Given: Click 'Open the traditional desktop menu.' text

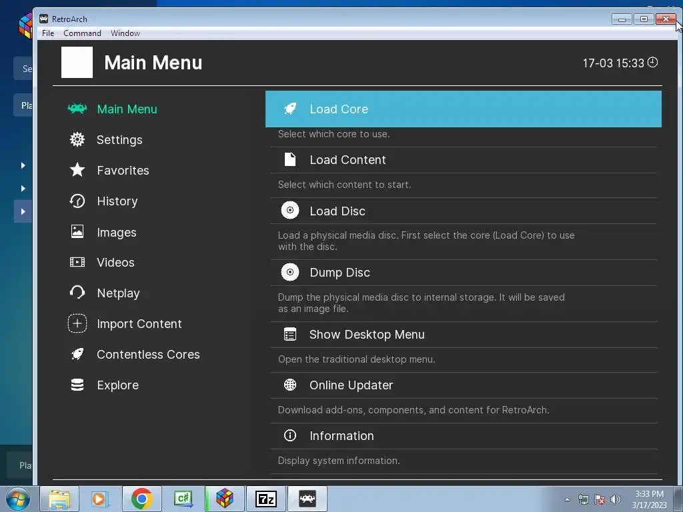Looking at the screenshot, I should 356,359.
